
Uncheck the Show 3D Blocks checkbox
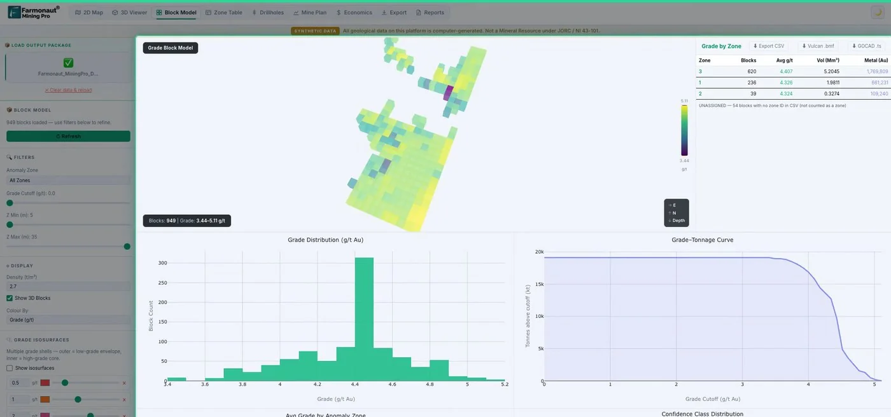(10, 298)
